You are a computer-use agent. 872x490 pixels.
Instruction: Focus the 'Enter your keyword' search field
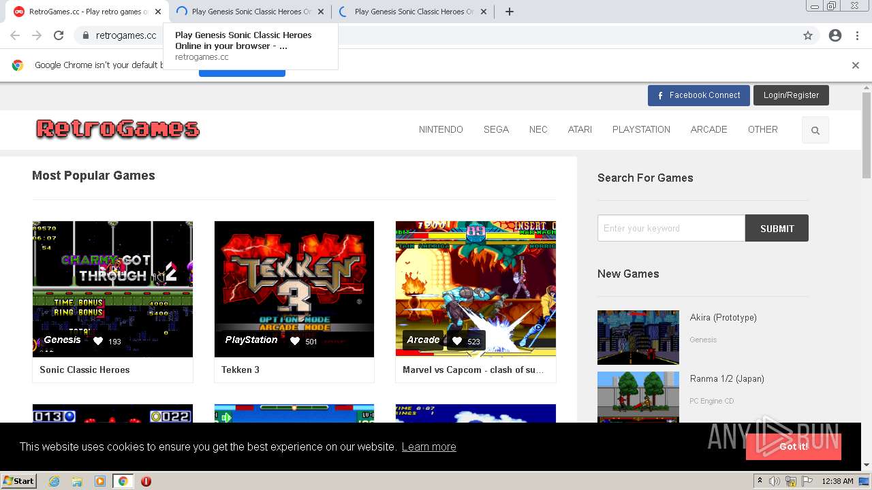click(x=671, y=228)
